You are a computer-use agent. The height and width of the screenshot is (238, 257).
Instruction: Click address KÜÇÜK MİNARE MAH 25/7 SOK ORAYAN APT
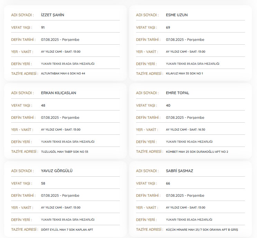202,230
